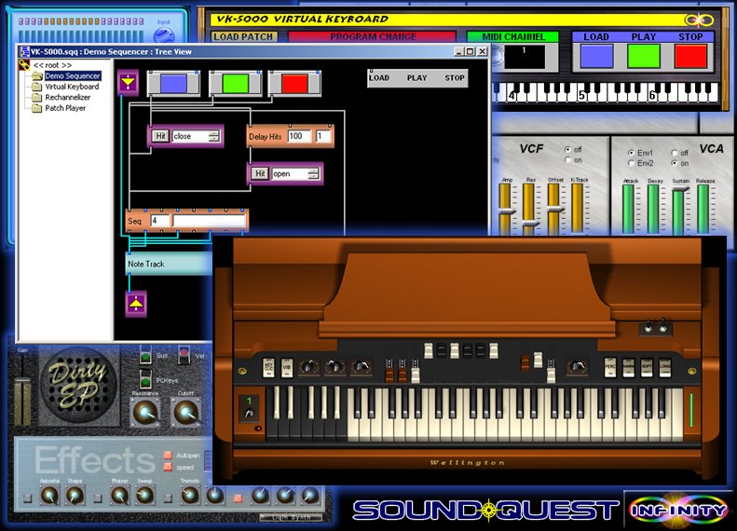737x531 pixels.
Task: Click the Dirty EP speaker logo
Action: pos(77,385)
